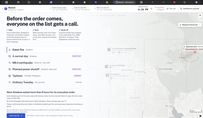203x118 pixels.
Task: Select the A normal day scenario
Action: pyautogui.click(x=45, y=56)
